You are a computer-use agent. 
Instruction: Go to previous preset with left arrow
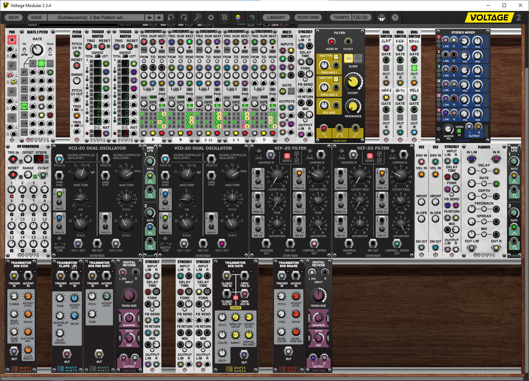(x=150, y=17)
